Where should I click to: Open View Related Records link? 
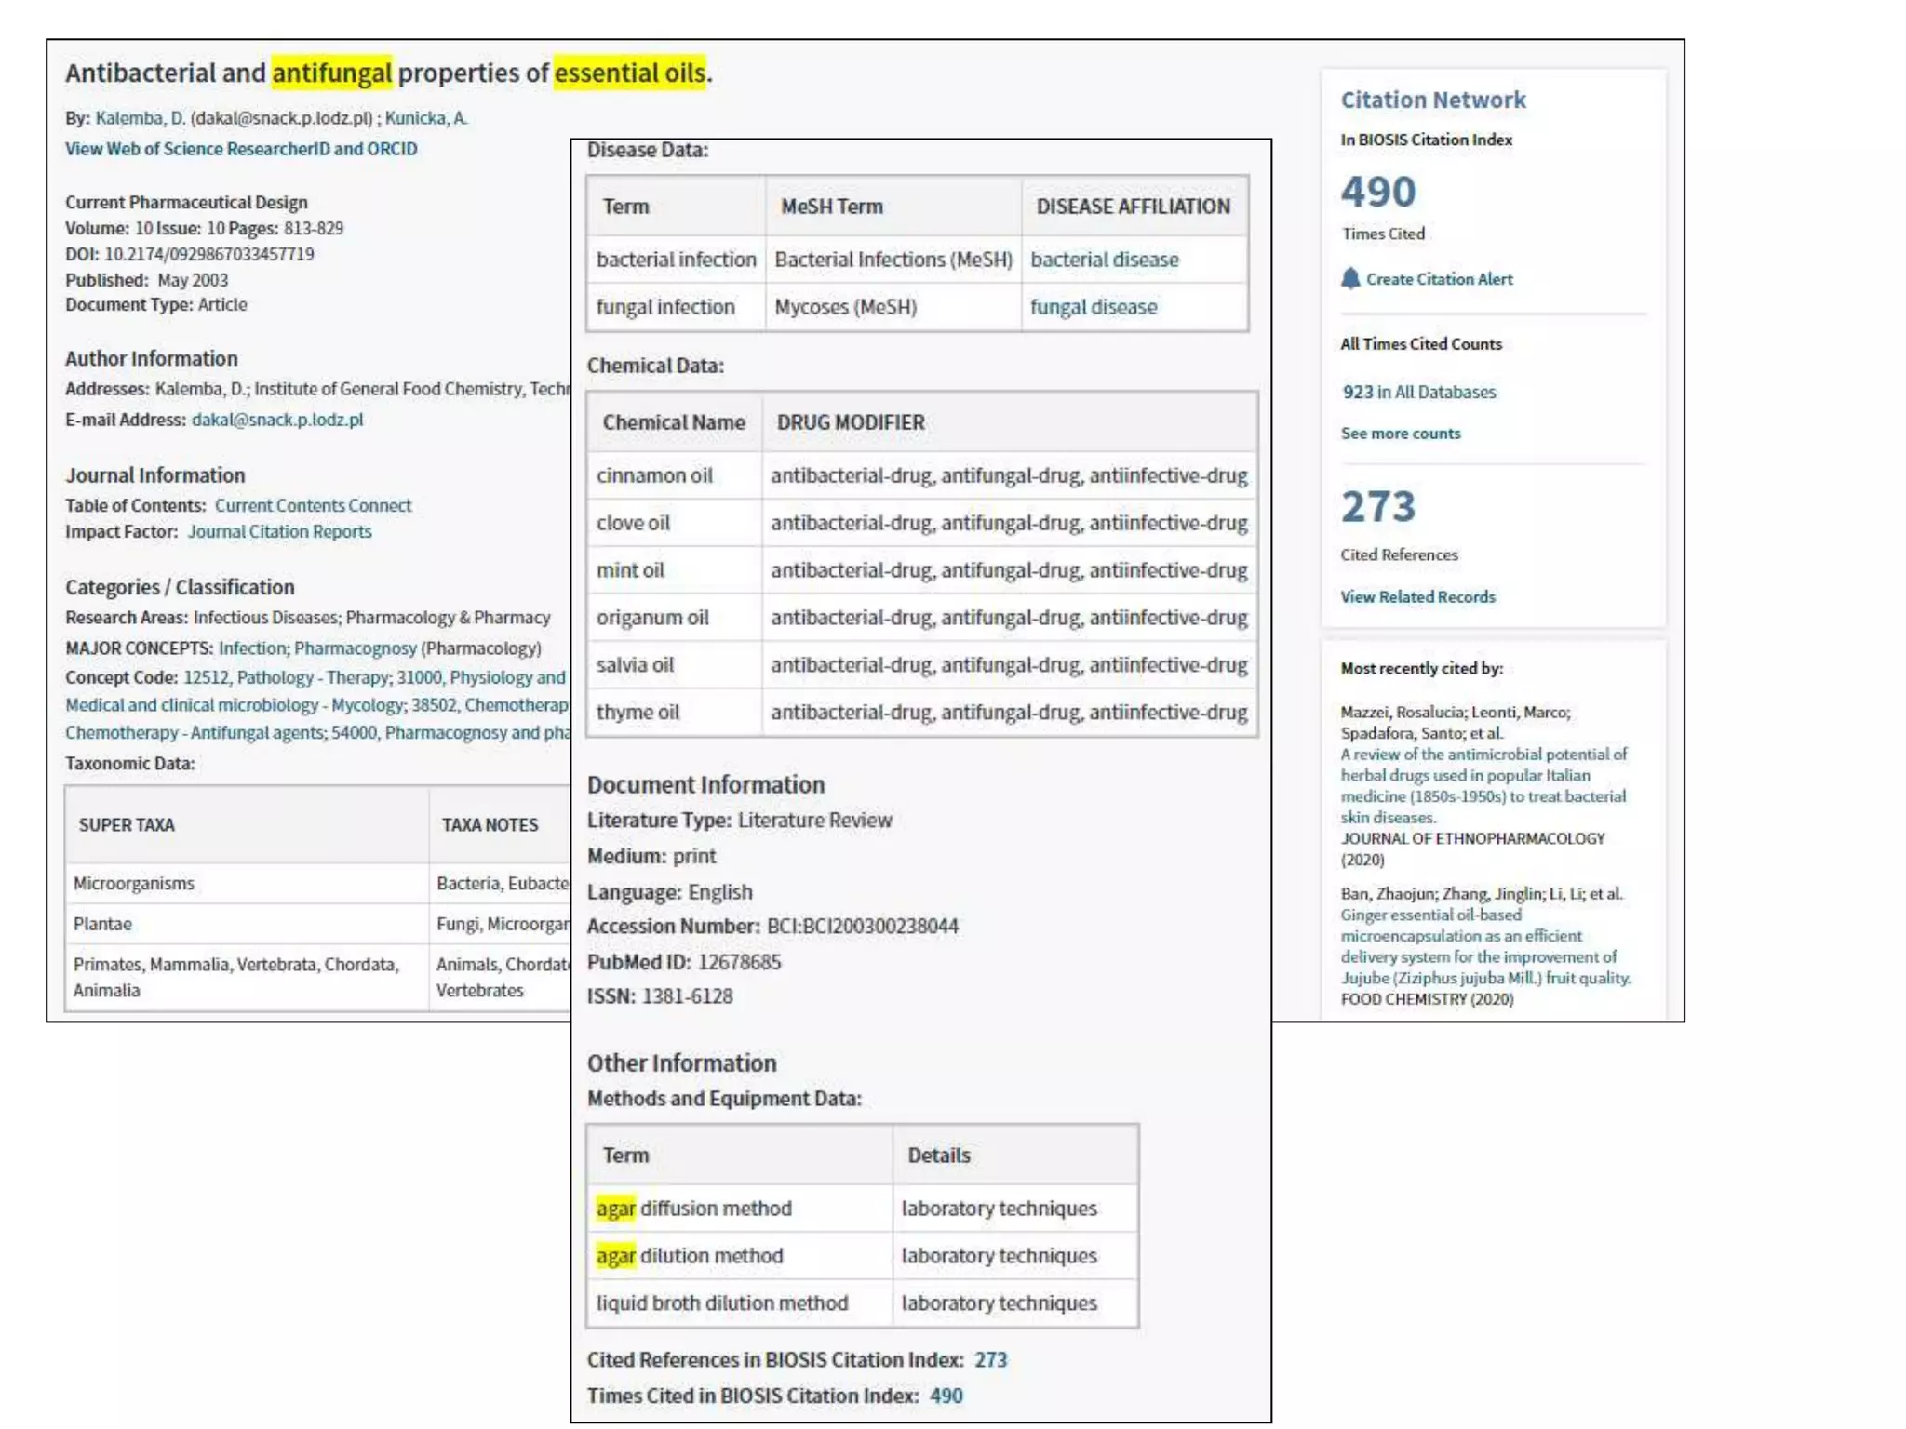(1417, 597)
